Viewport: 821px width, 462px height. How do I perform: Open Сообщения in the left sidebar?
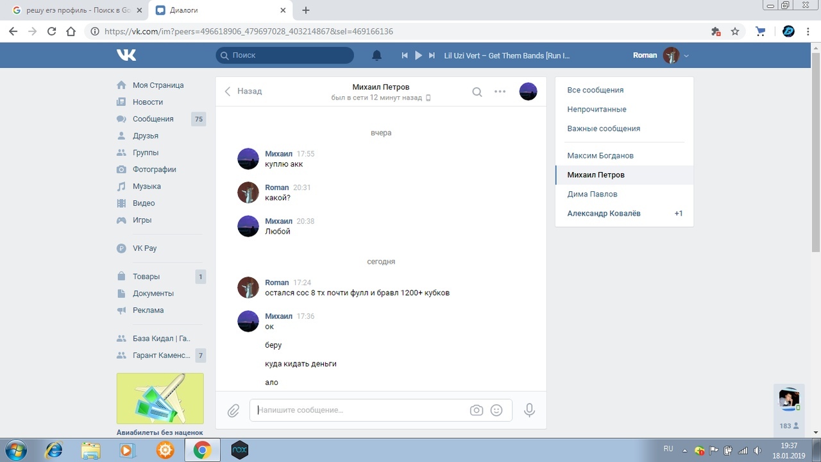(x=153, y=119)
